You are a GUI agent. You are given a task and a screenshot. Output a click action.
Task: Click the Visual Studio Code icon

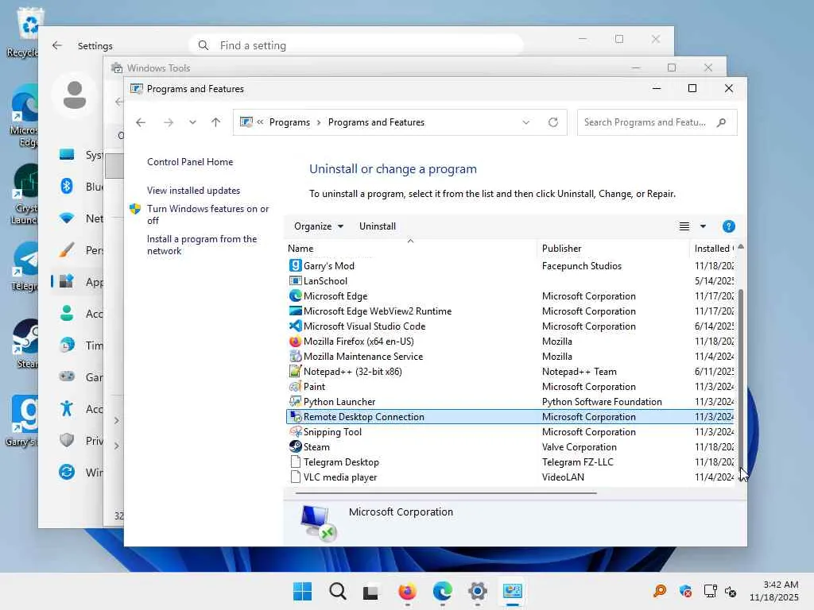point(295,326)
